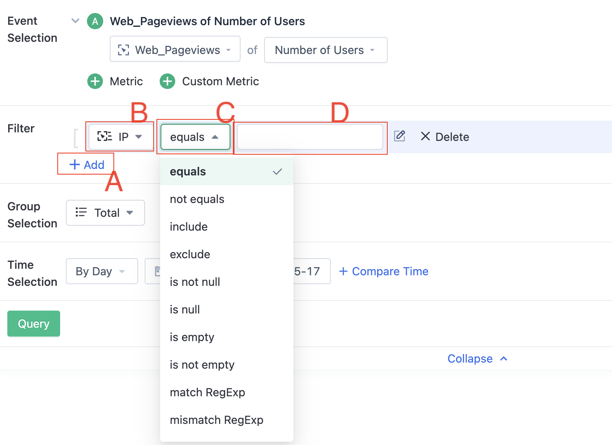Image resolution: width=612 pixels, height=445 pixels.
Task: Choose "is not null" from operator list
Action: point(195,282)
